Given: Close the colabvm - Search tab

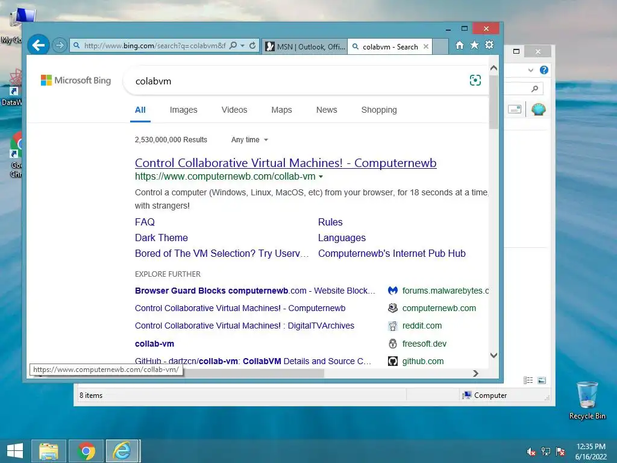Looking at the screenshot, I should click(426, 46).
